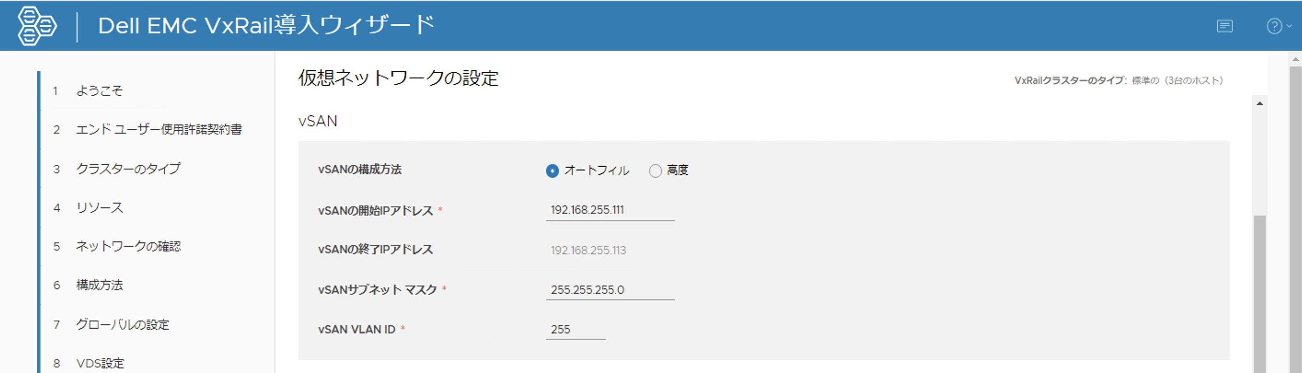Select the オートフィル radio button

552,171
